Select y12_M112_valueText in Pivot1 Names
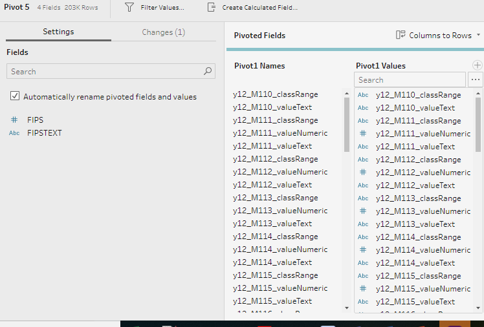This screenshot has height=327, width=484. pyautogui.click(x=272, y=185)
